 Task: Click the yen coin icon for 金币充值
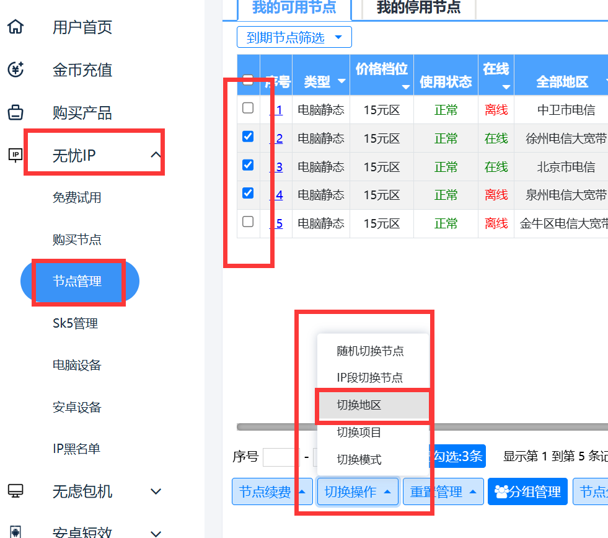point(15,69)
